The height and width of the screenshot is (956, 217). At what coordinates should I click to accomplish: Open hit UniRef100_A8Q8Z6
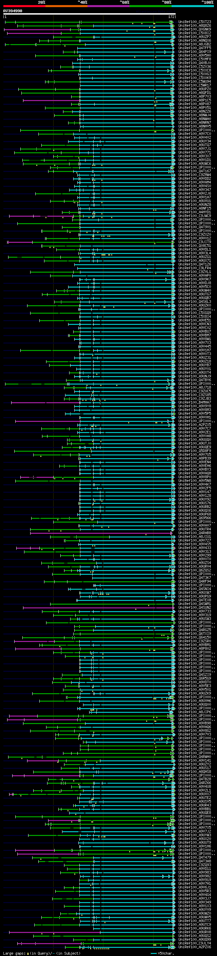click(x=195, y=26)
